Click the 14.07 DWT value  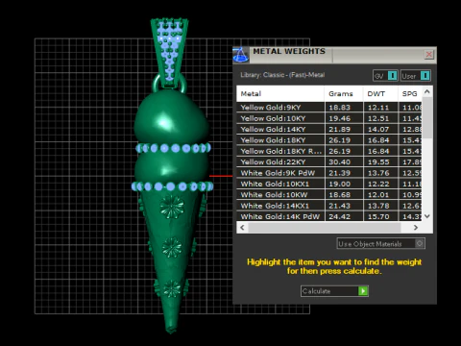378,130
